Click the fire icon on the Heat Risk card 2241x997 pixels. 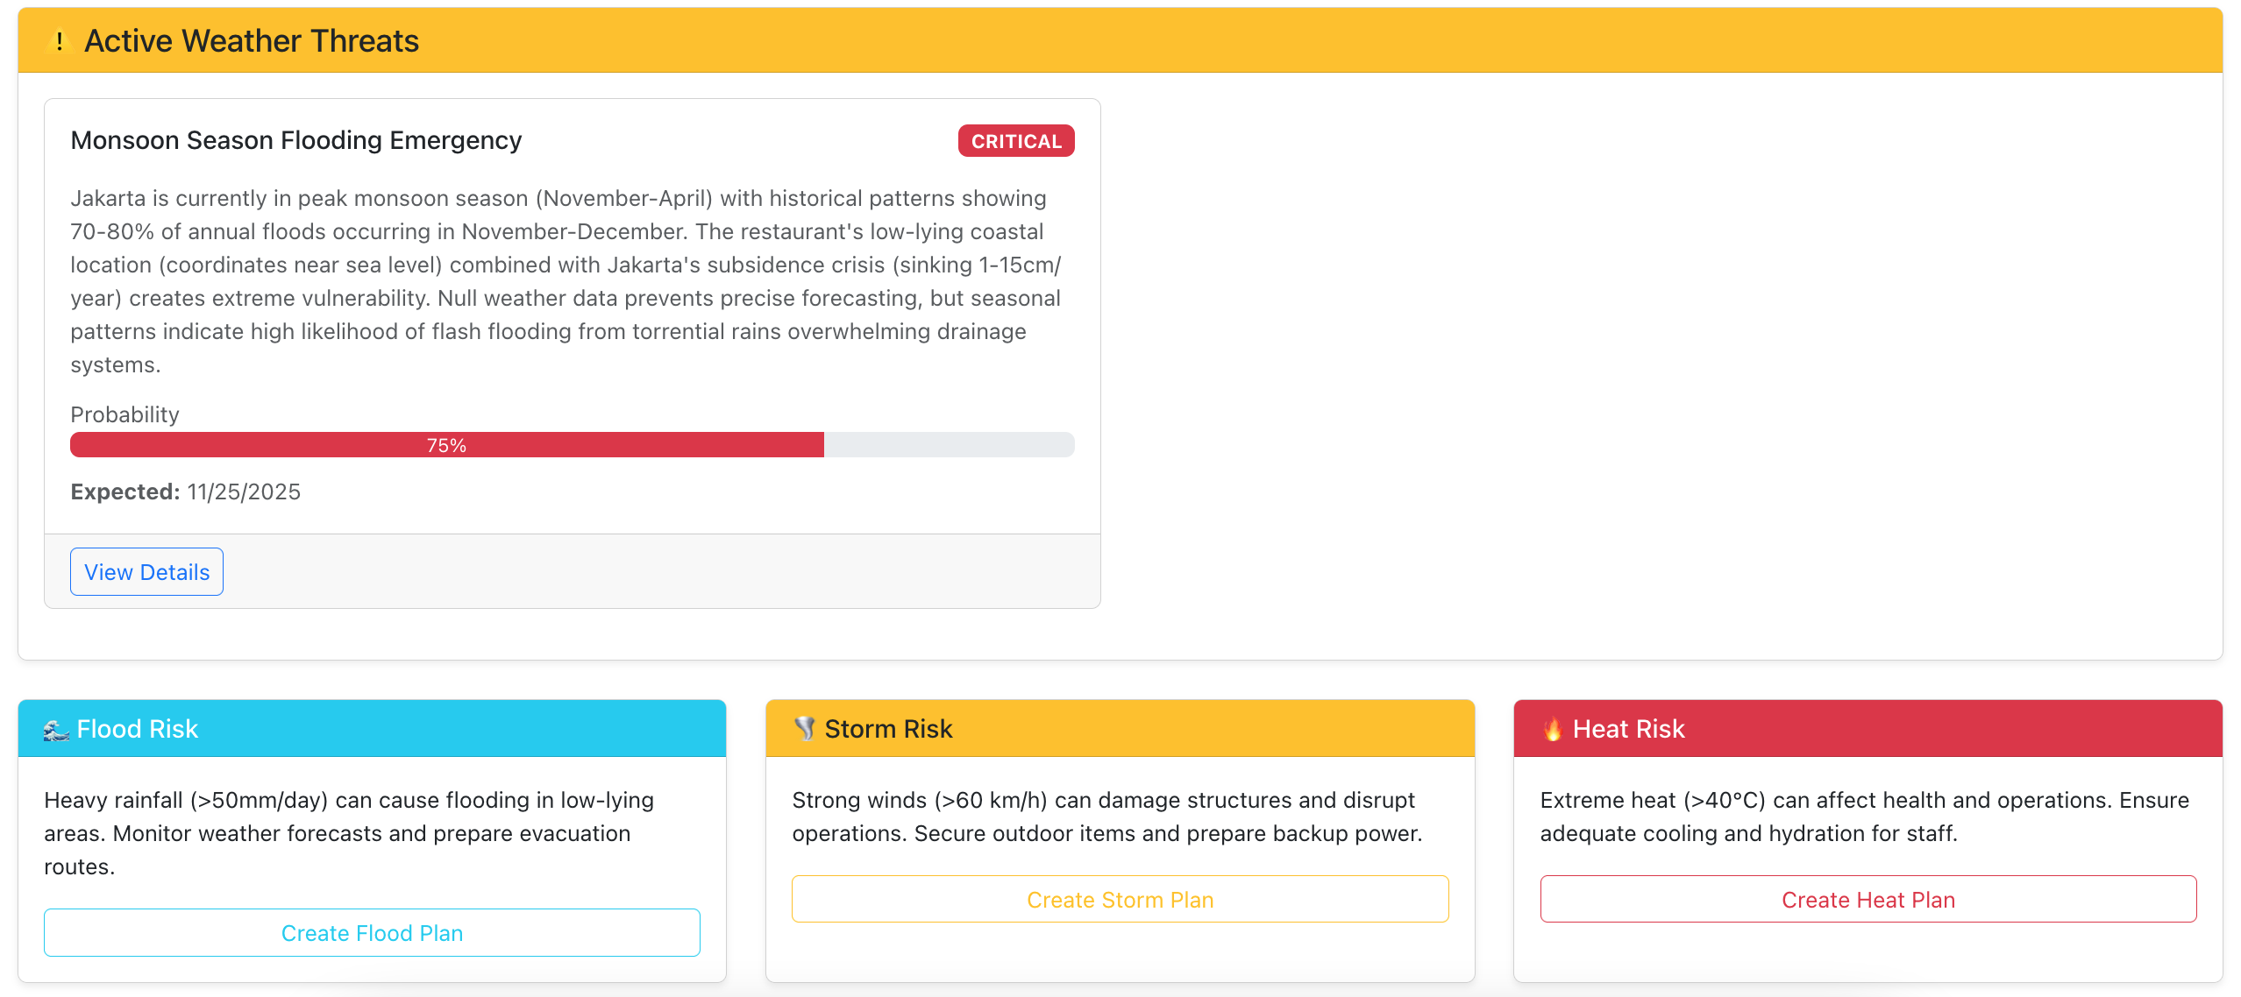coord(1552,728)
